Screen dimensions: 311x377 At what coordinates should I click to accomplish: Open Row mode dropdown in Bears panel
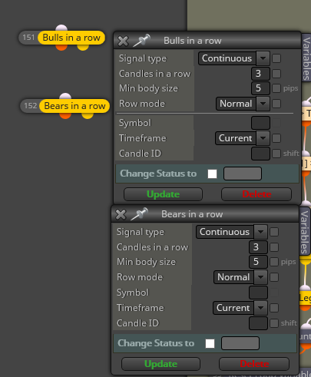click(x=240, y=277)
